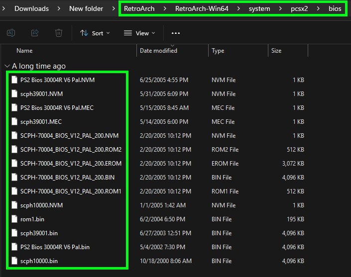Image resolution: width=351 pixels, height=277 pixels.
Task: Sort by the Name column header
Action: tap(24, 51)
